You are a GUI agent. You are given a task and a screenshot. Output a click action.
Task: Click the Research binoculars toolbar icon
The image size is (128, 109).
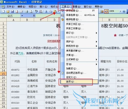[x=41, y=11]
